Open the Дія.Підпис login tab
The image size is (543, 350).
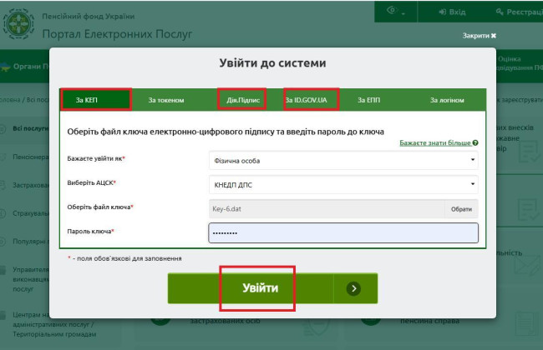point(243,100)
